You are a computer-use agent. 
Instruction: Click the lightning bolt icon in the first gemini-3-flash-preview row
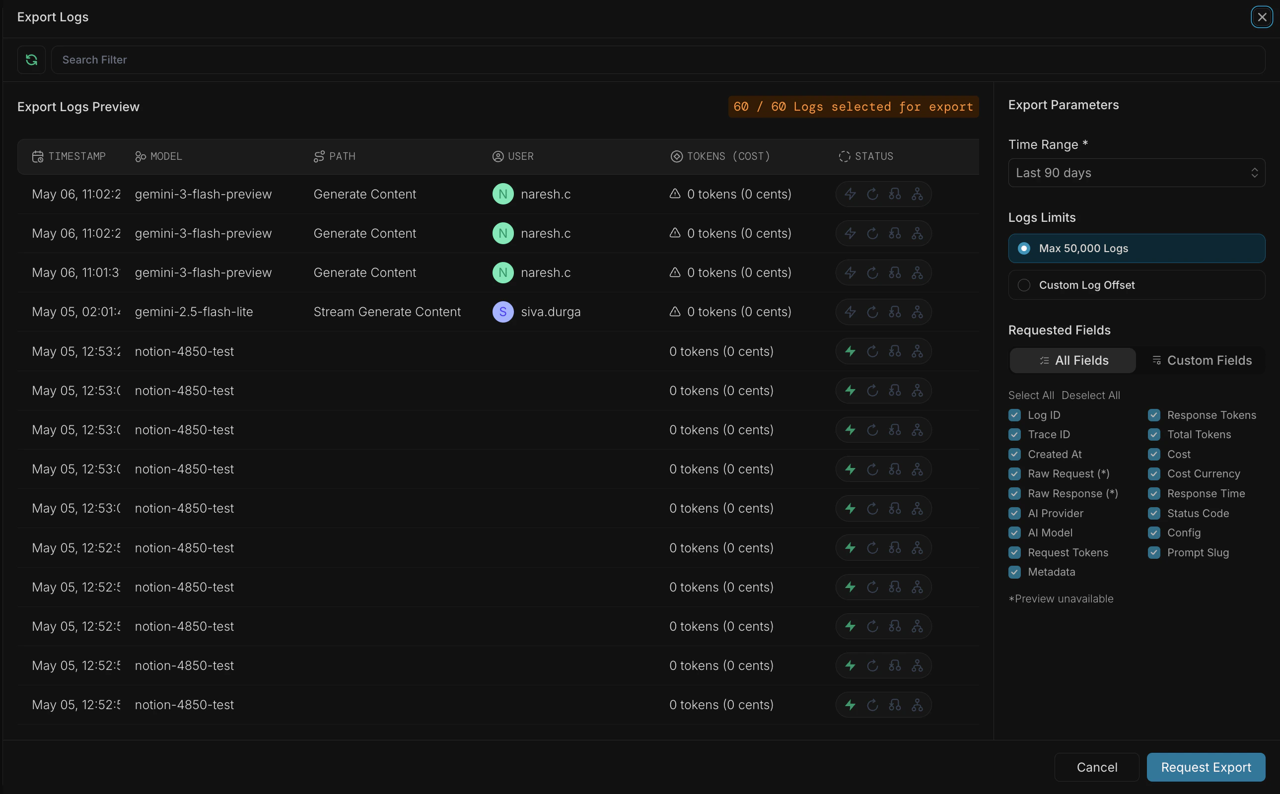point(851,195)
